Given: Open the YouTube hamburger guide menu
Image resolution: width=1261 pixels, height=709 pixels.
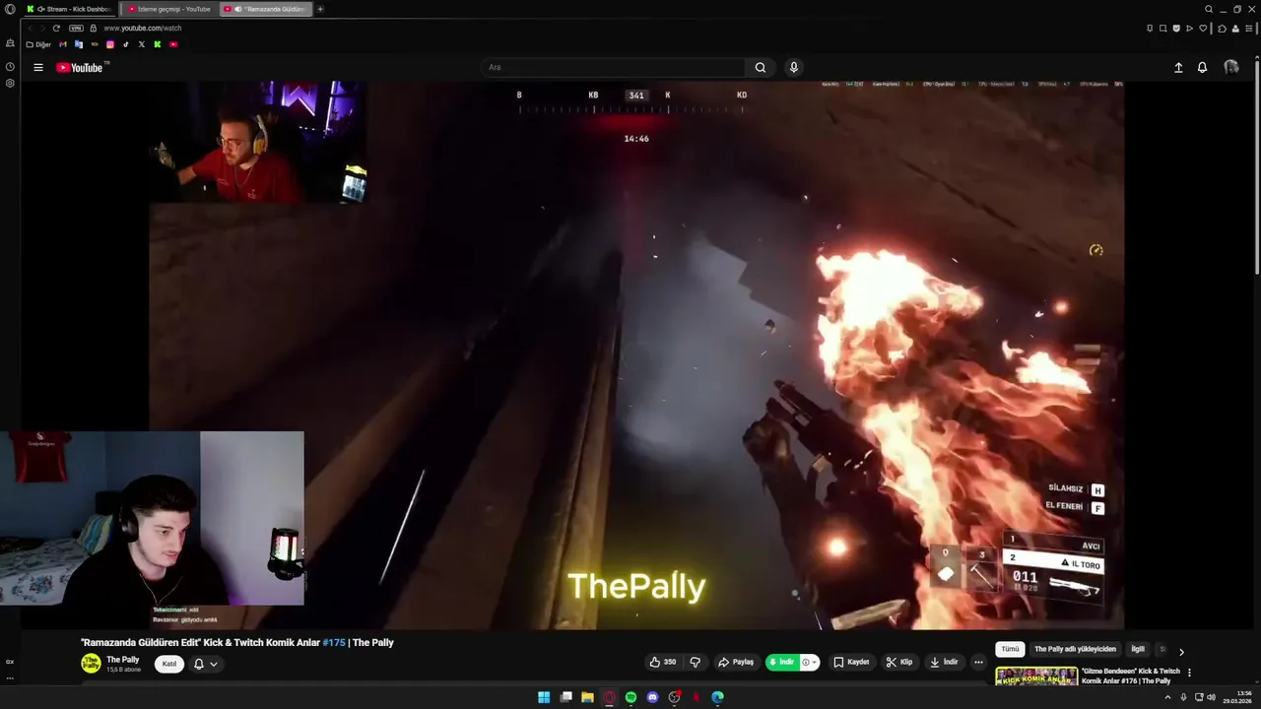Looking at the screenshot, I should pyautogui.click(x=38, y=67).
